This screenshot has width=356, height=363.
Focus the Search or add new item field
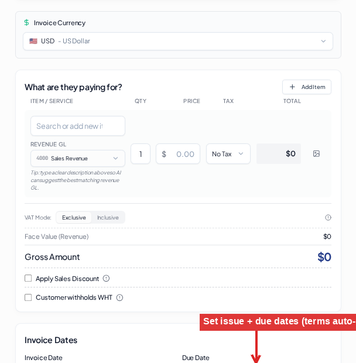point(78,126)
